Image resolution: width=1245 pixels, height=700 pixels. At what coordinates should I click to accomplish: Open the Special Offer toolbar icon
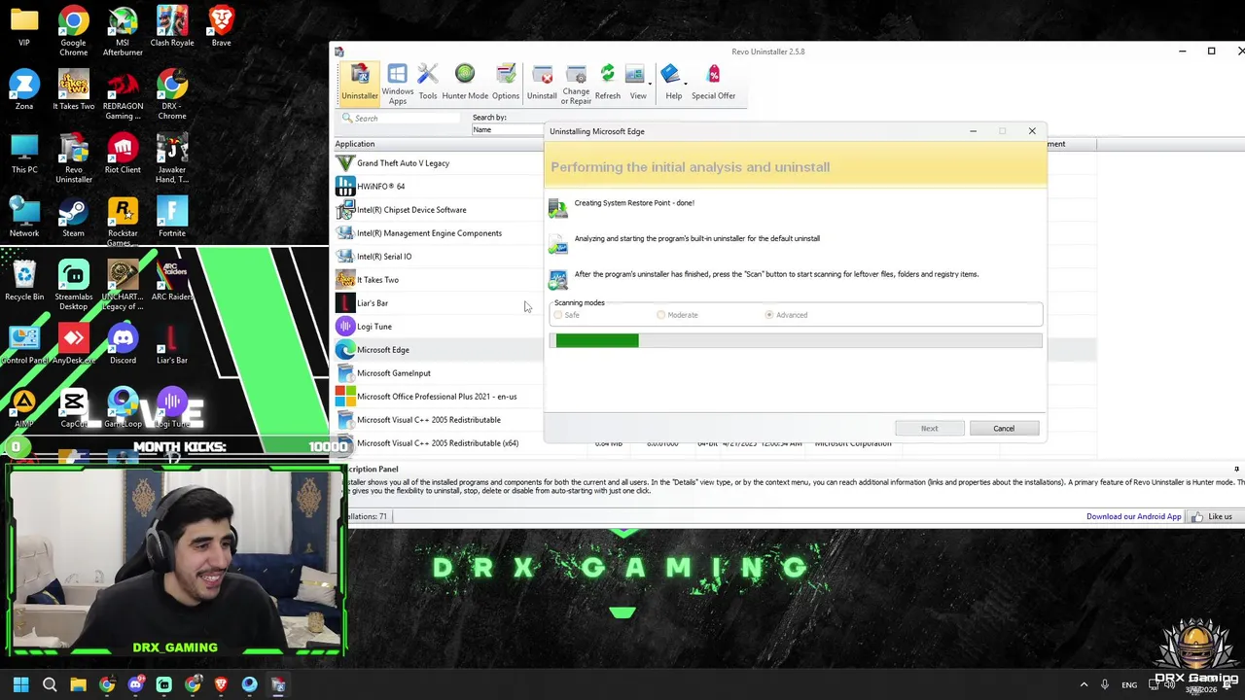[713, 83]
